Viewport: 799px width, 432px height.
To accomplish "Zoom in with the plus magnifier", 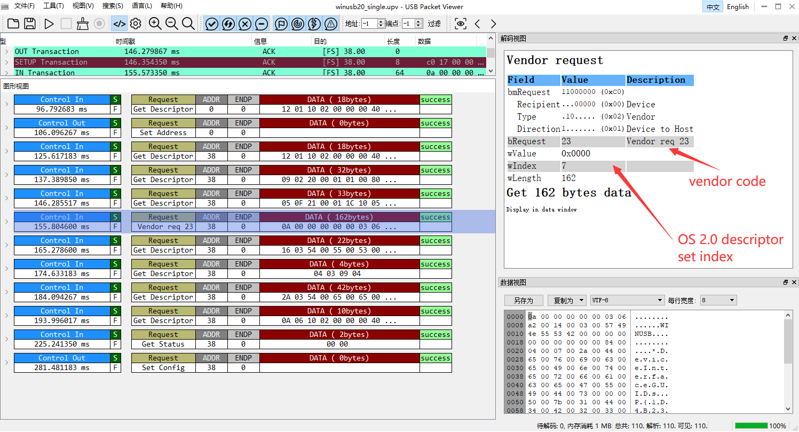I will (155, 23).
